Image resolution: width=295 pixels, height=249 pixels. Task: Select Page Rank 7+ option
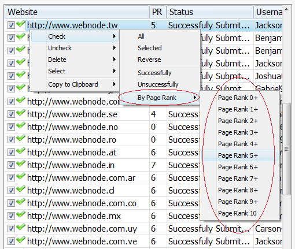[x=239, y=179]
